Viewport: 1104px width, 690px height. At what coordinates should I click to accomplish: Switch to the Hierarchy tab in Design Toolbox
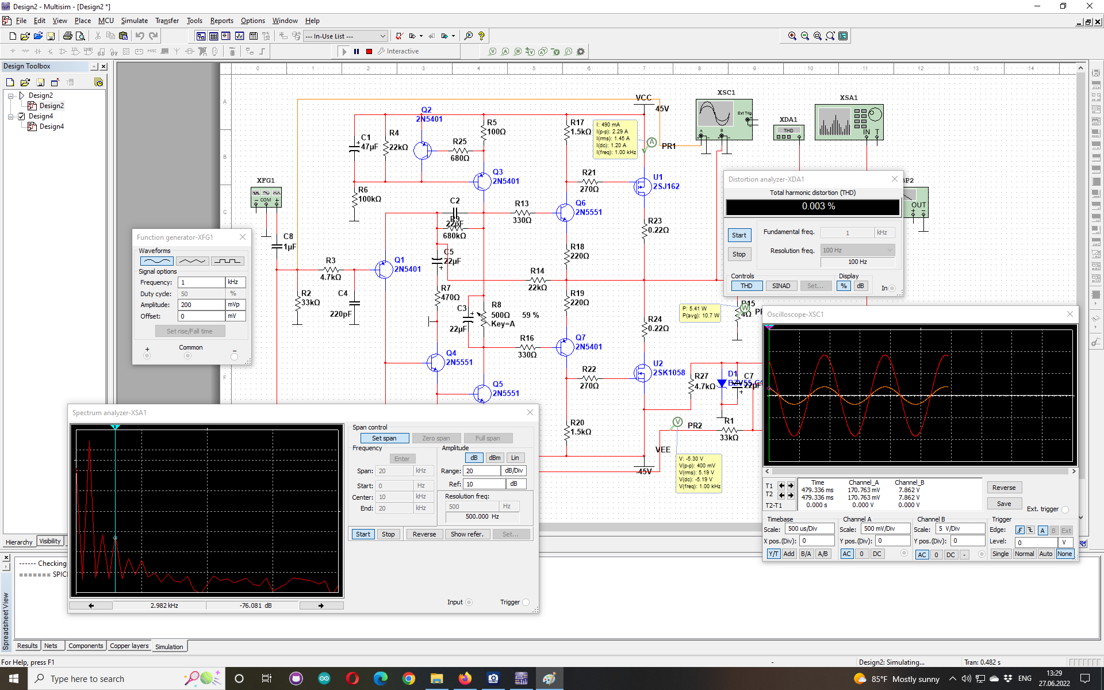[19, 542]
